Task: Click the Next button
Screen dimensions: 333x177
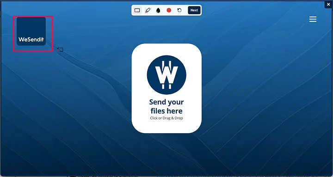Action: click(194, 10)
